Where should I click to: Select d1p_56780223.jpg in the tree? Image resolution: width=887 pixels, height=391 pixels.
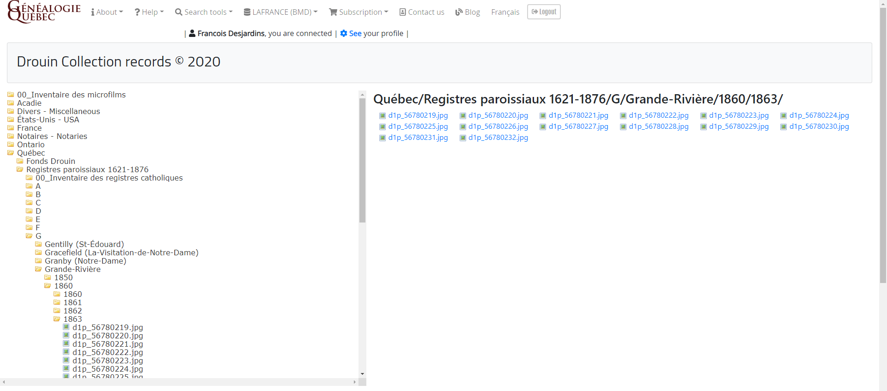pos(108,361)
